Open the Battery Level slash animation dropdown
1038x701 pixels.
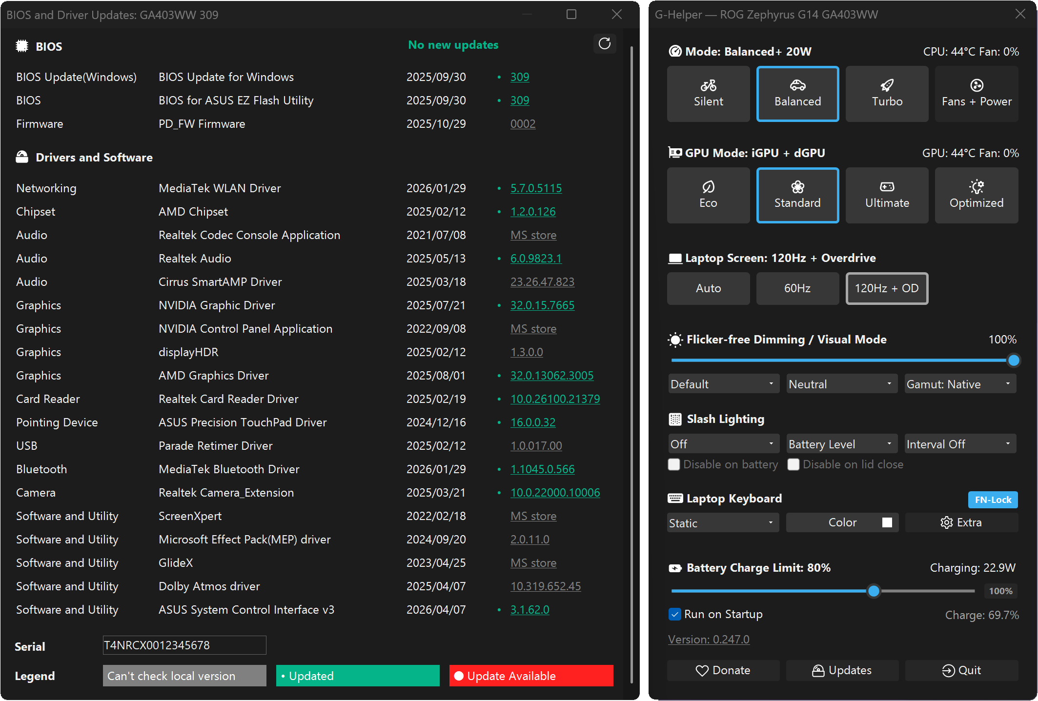tap(841, 444)
